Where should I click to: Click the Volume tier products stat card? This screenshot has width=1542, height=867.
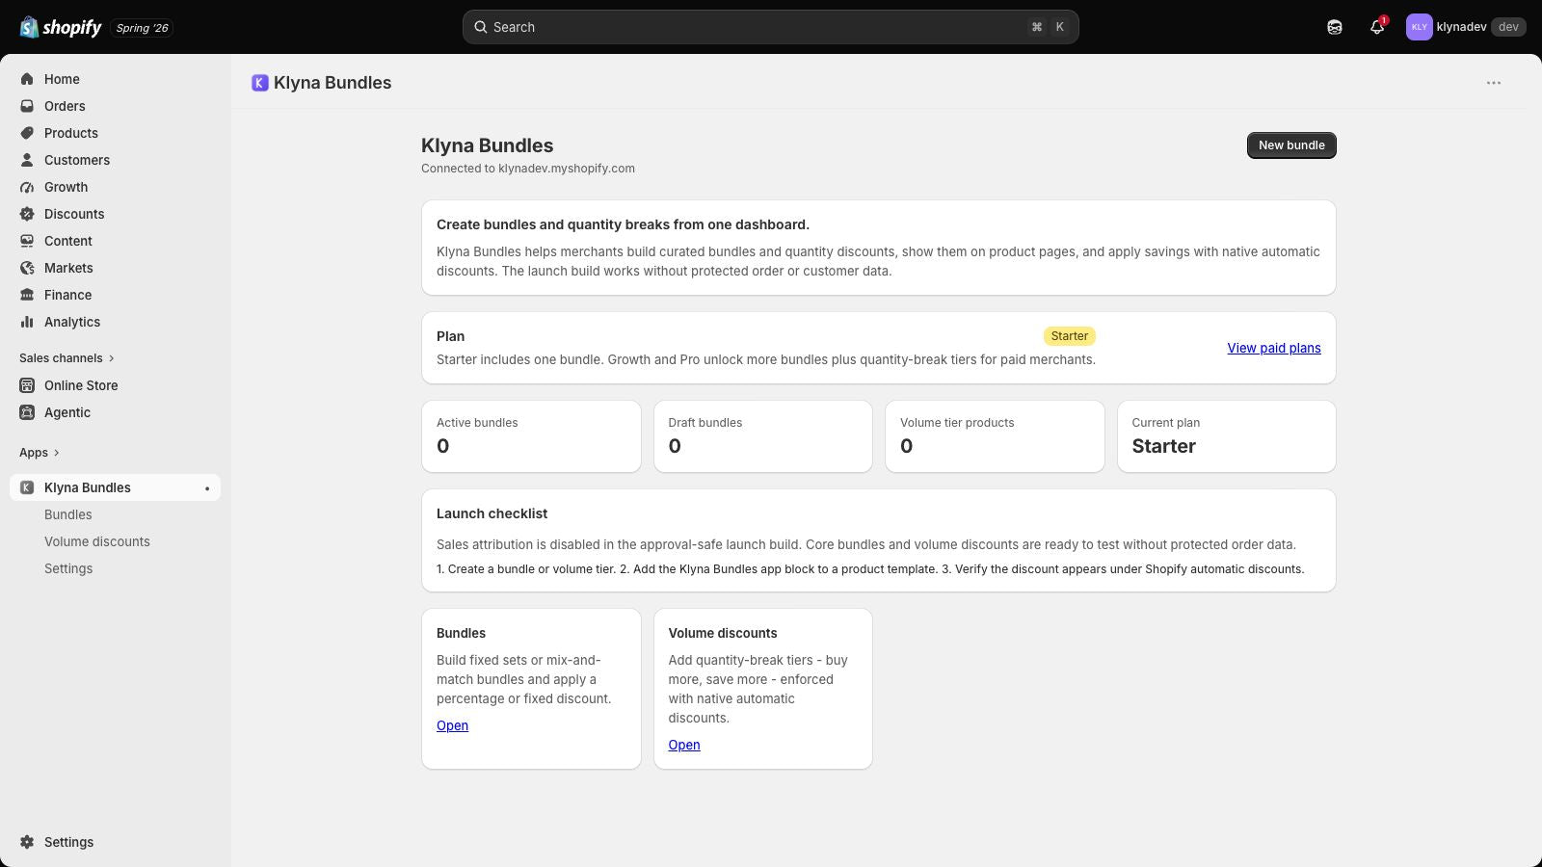[995, 436]
